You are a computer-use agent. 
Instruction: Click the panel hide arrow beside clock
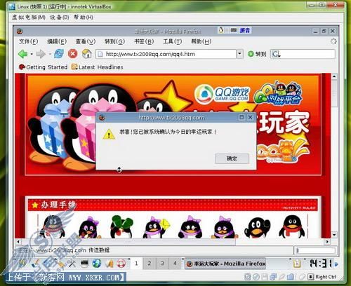[336, 264]
